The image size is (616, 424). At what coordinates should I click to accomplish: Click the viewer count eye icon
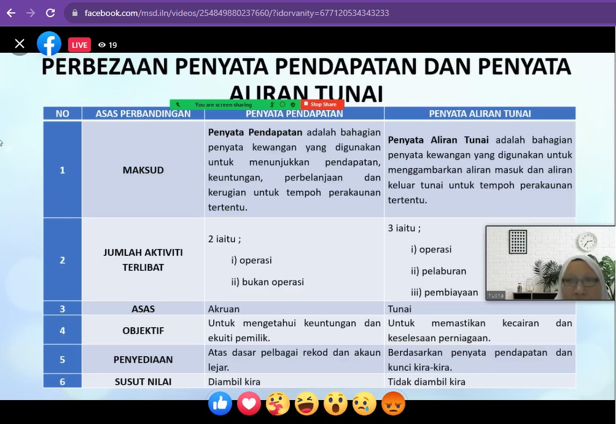102,45
